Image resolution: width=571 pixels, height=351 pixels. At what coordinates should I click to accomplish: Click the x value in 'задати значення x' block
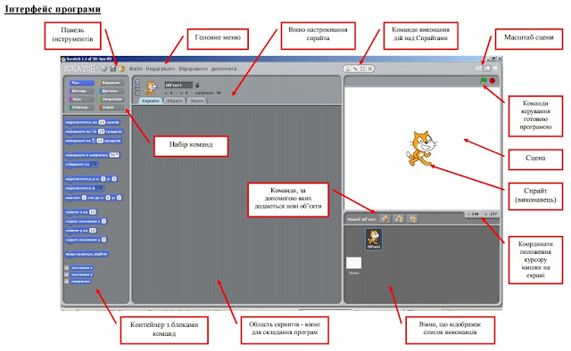[103, 221]
